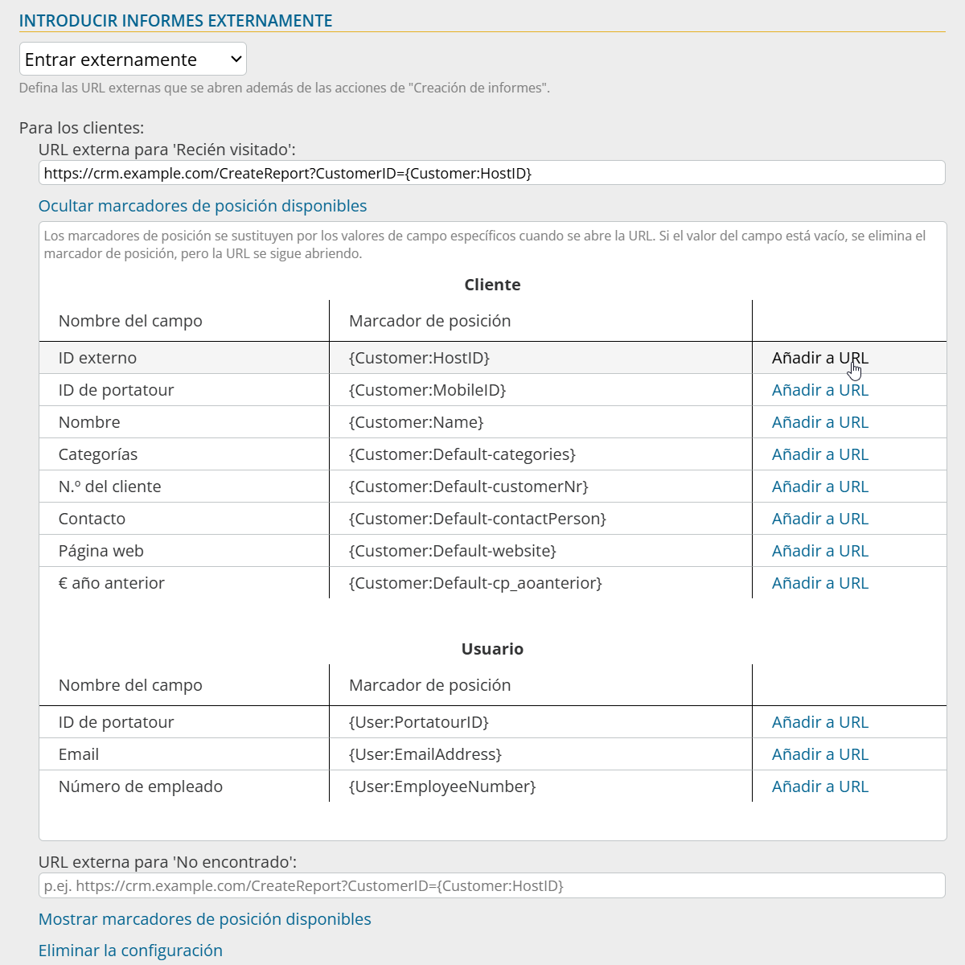
Task: Add the {Customer:HostID} placeholder to the URL
Action: pos(819,358)
